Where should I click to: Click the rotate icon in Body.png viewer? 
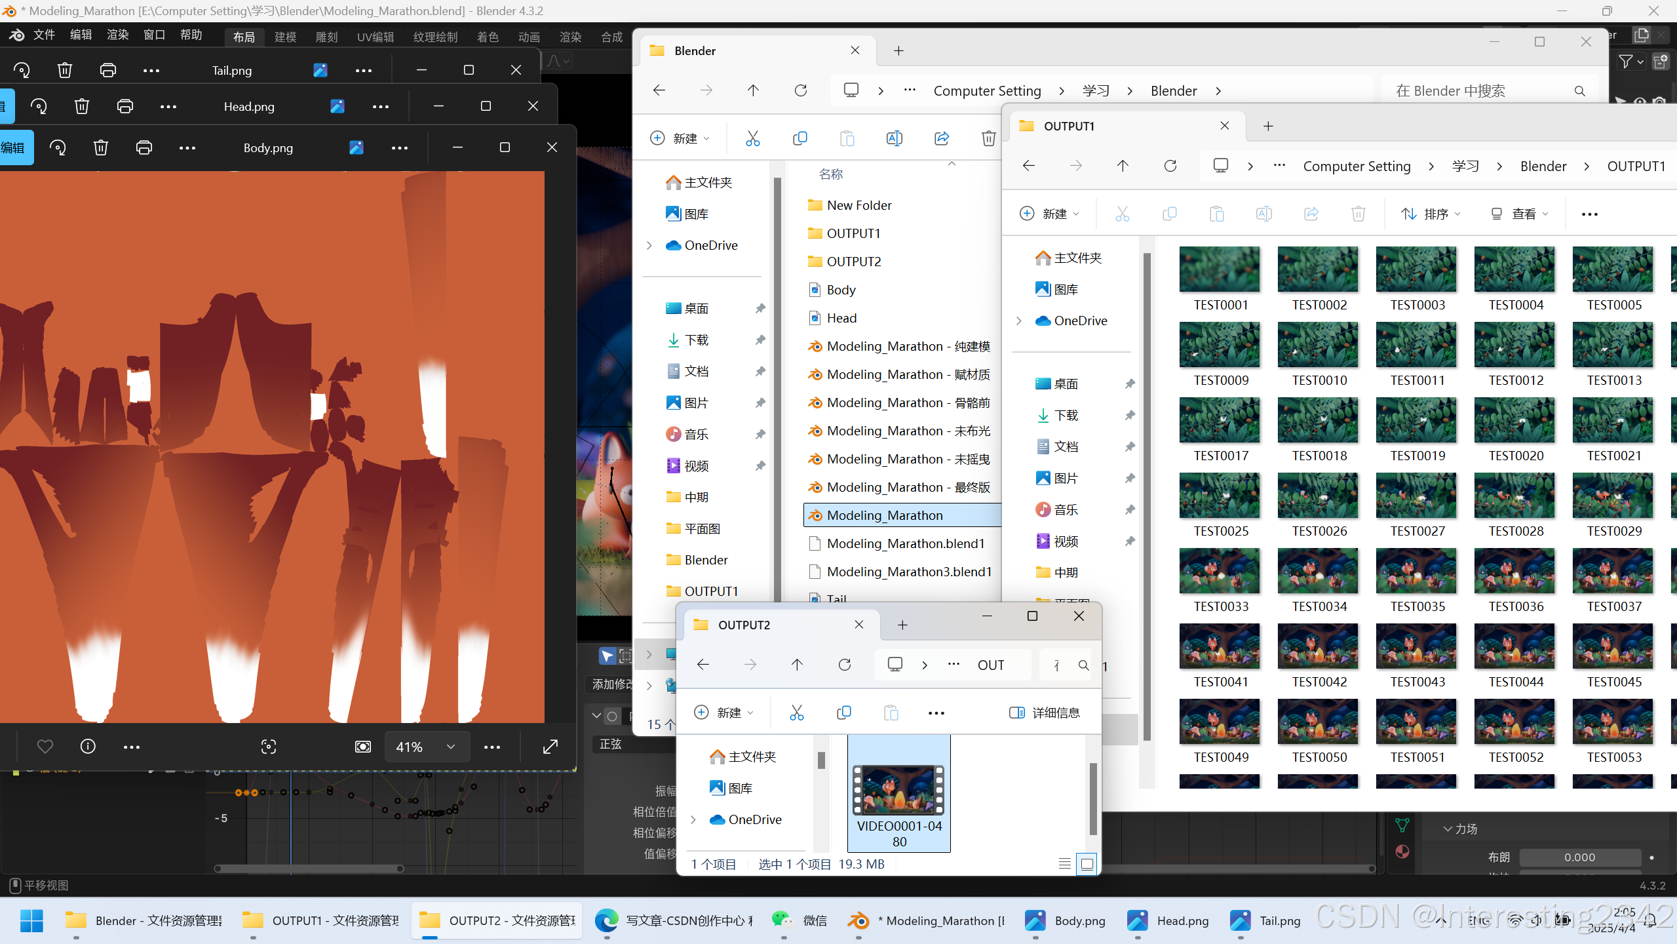(58, 147)
